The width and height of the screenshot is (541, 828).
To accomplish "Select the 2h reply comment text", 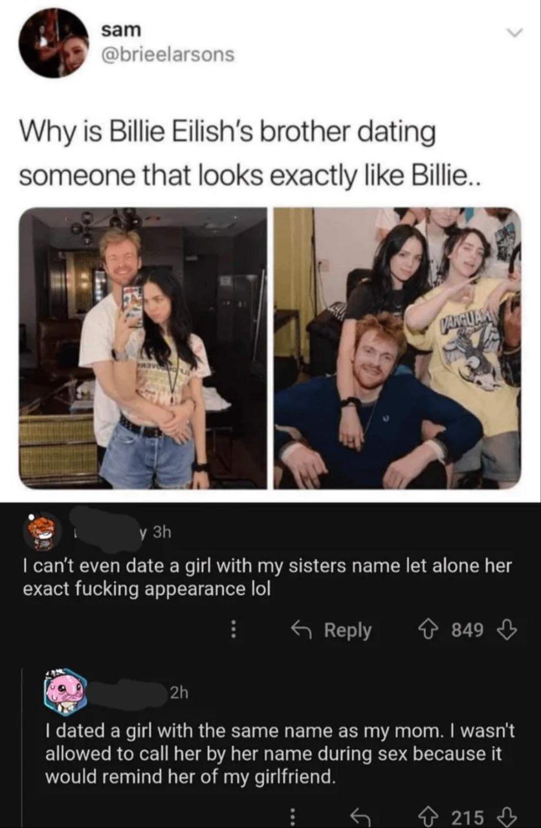I will 280,754.
